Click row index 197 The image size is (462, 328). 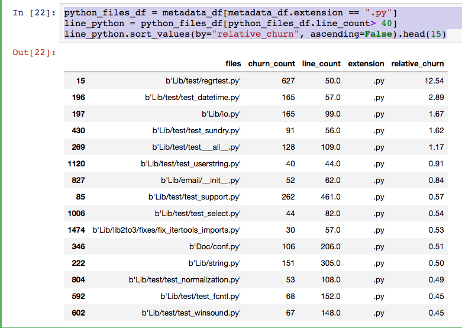(78, 114)
